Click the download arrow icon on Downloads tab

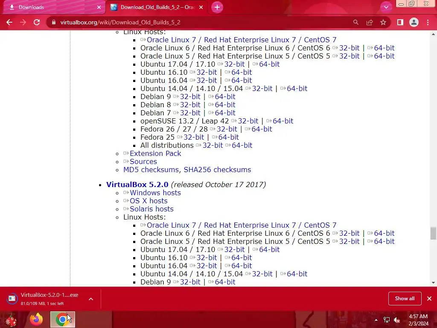12,7
